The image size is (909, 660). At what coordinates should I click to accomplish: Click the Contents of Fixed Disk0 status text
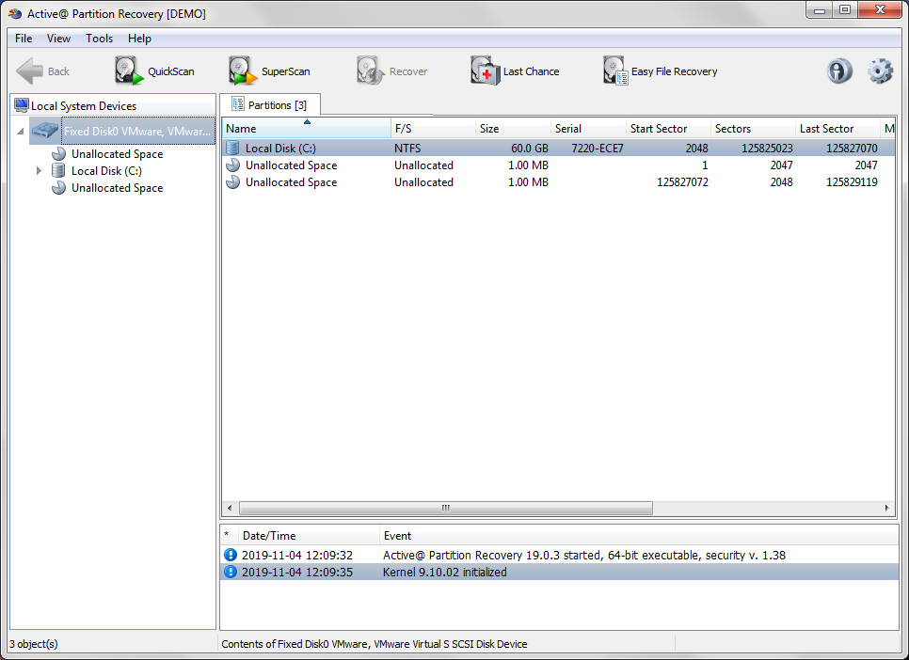click(x=375, y=644)
